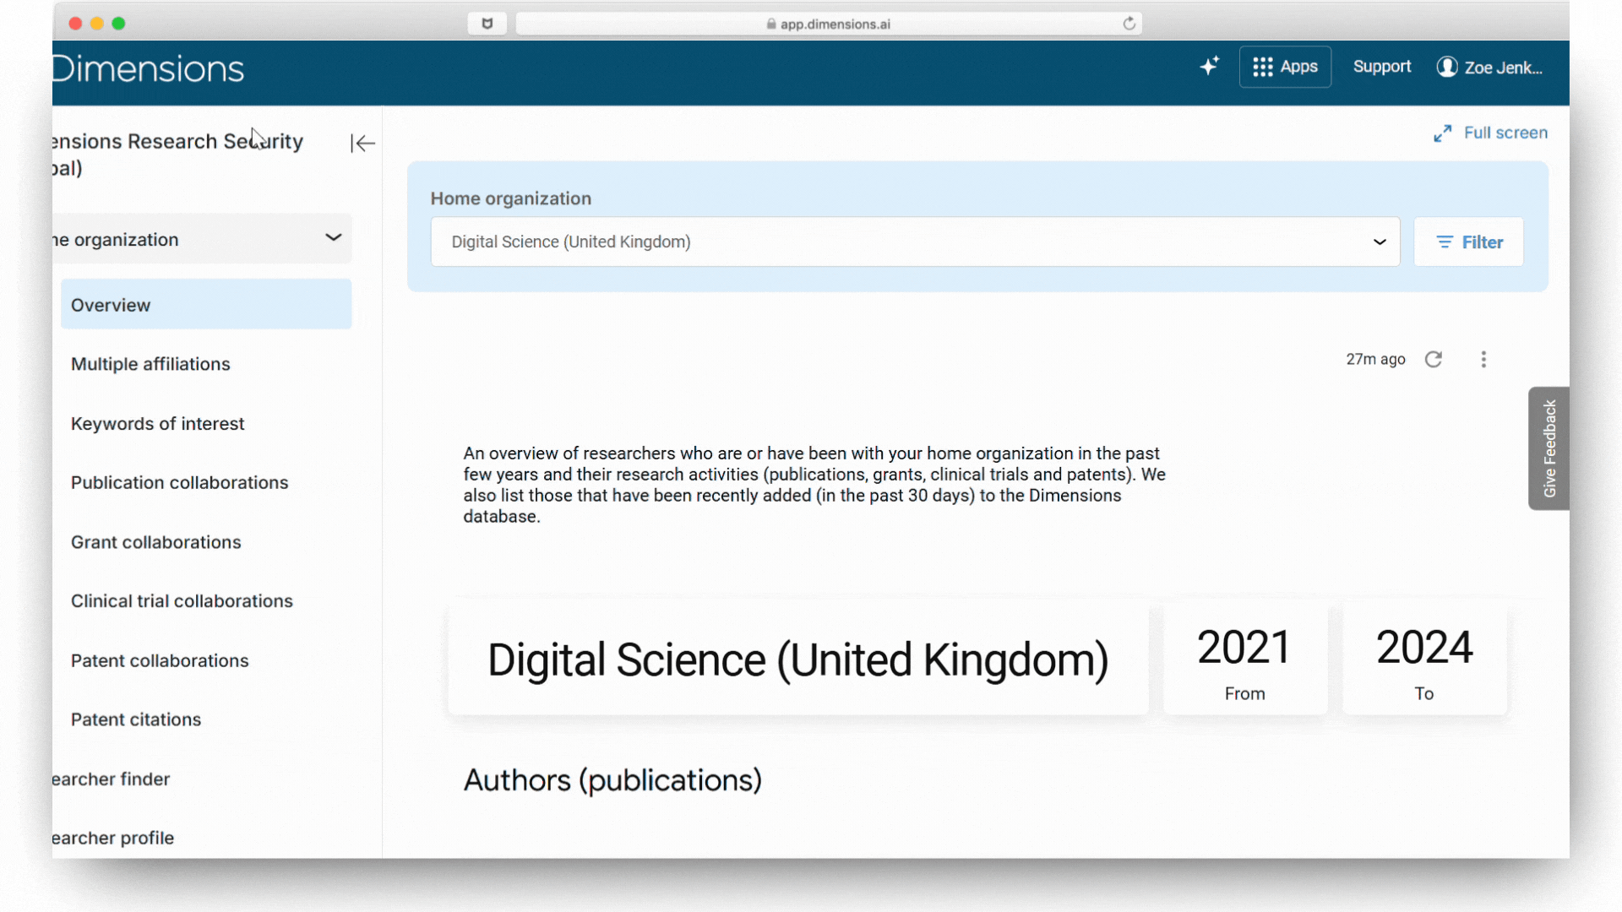Click the Full screen expand icon
Screen dimensions: 1622x912
[x=1442, y=133]
